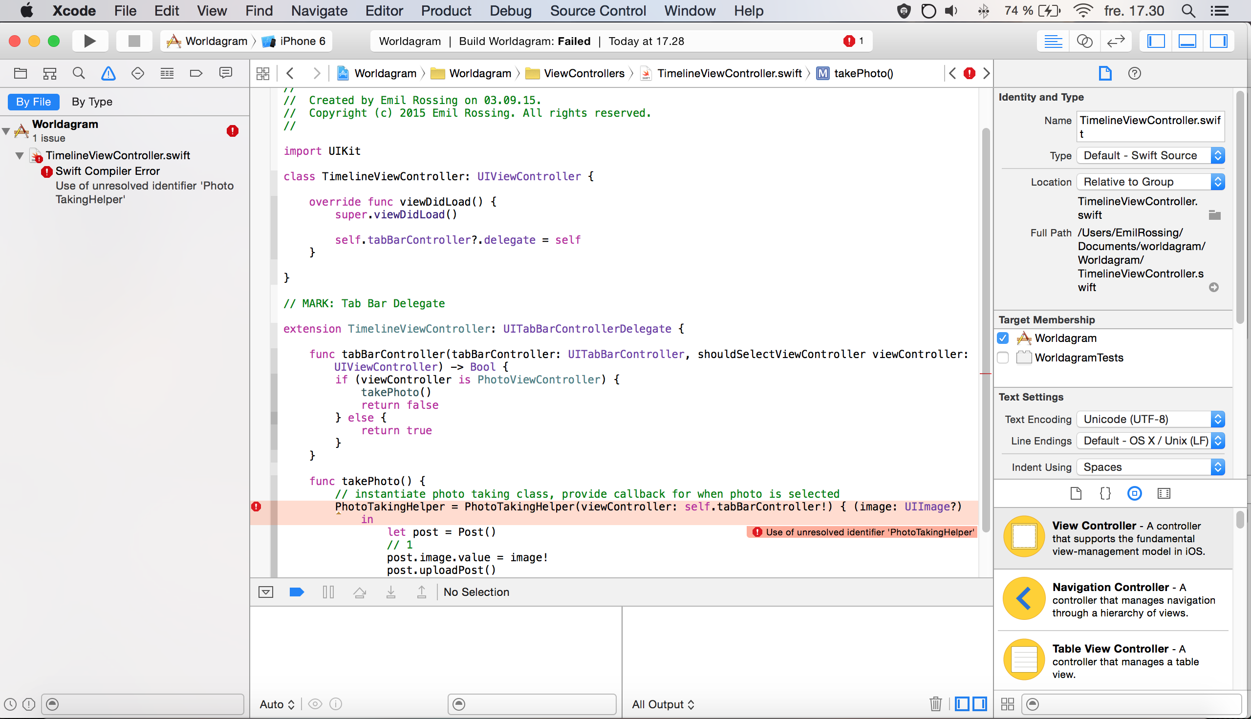Go back in editor history
The image size is (1251, 719).
pos(290,74)
